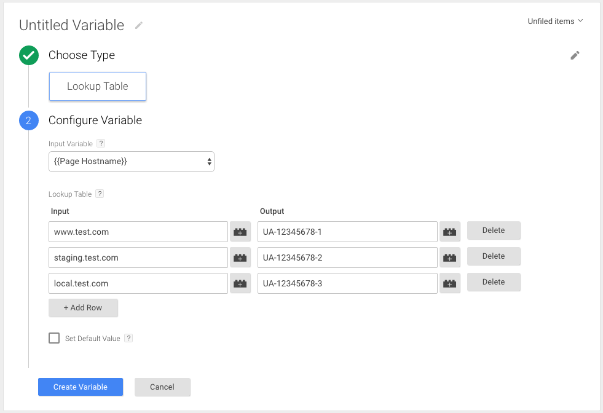603x413 pixels.
Task: Expand the Unfiled items folder menu
Action: coord(555,21)
